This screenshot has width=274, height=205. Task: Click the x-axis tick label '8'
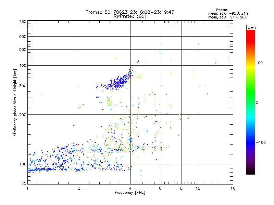point(182,188)
